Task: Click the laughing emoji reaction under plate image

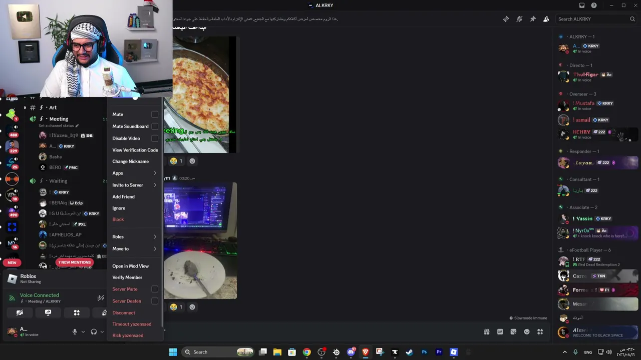Action: pyautogui.click(x=177, y=307)
